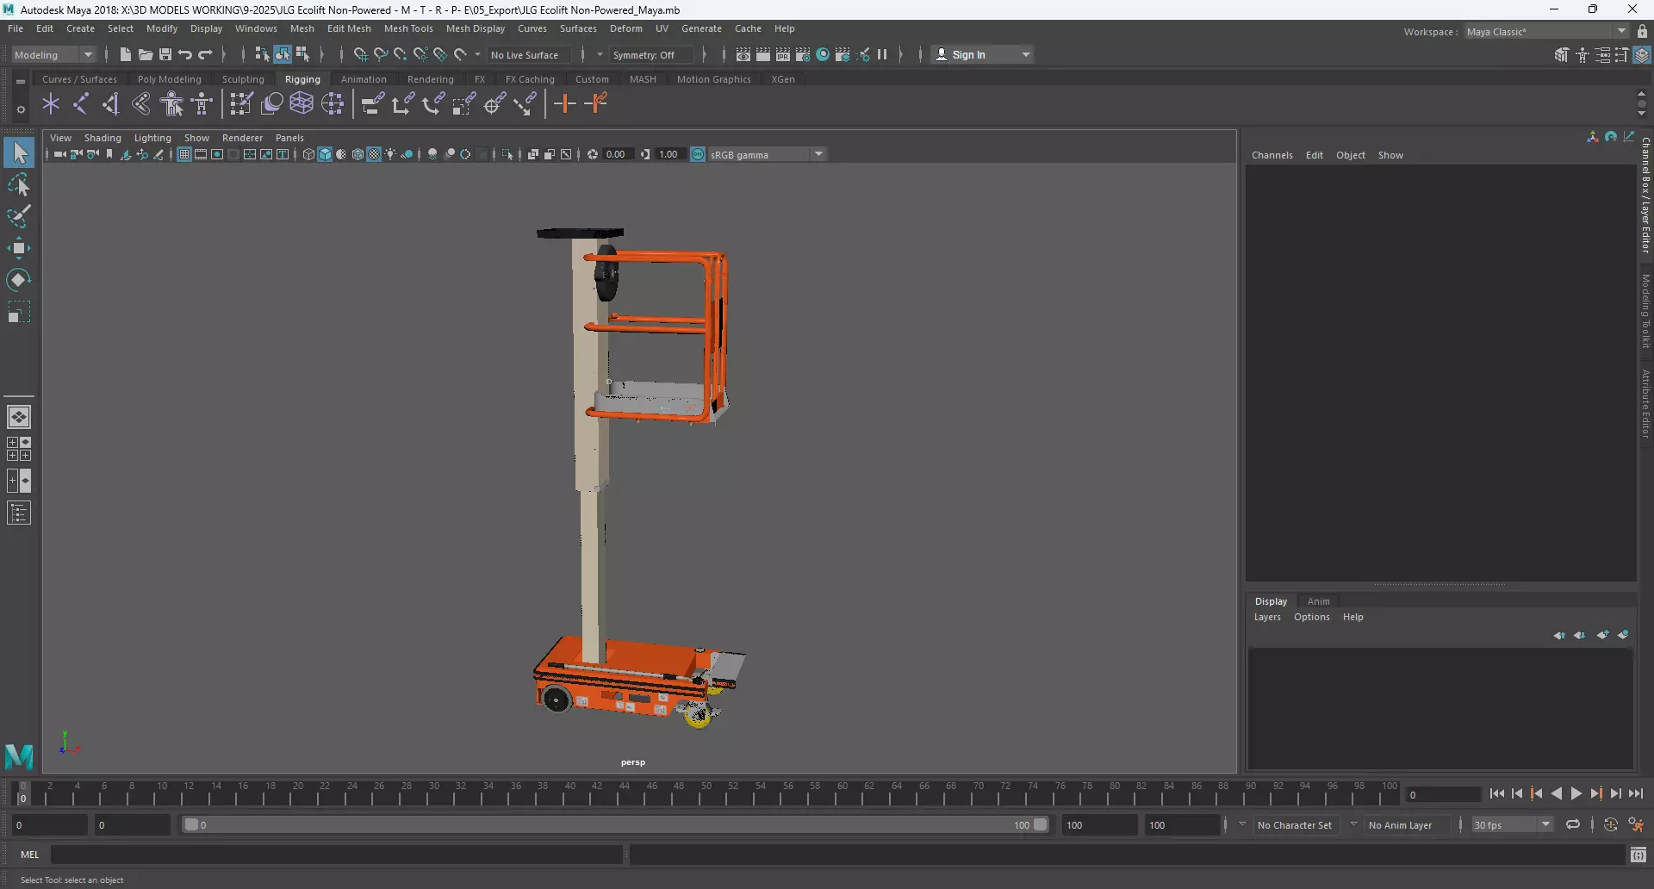Select the arrow Select tool
This screenshot has height=889, width=1654.
[19, 153]
